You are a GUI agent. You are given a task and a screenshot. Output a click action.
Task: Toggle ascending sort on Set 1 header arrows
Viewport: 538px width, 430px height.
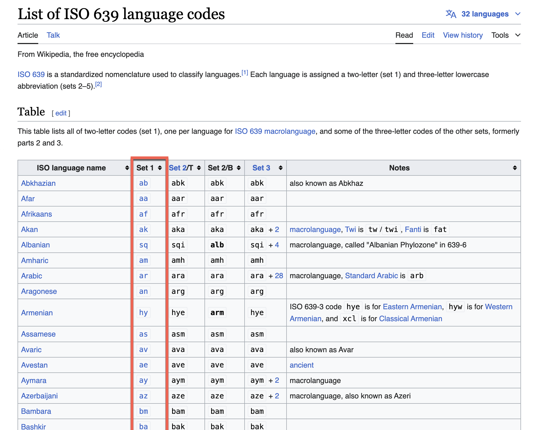click(x=160, y=168)
